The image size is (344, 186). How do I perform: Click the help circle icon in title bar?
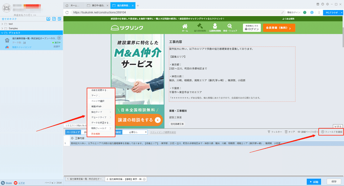[x=322, y=4]
